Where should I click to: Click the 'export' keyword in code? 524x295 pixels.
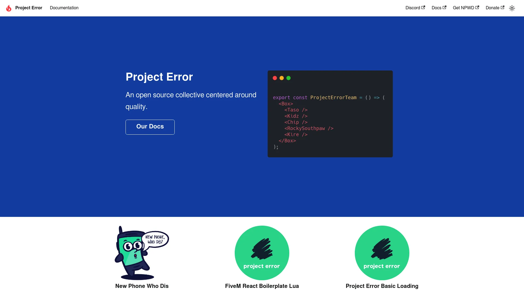[281, 98]
